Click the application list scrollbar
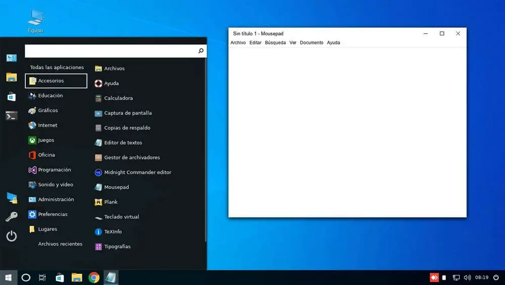Viewport: 505px width, 285px height. click(205, 150)
